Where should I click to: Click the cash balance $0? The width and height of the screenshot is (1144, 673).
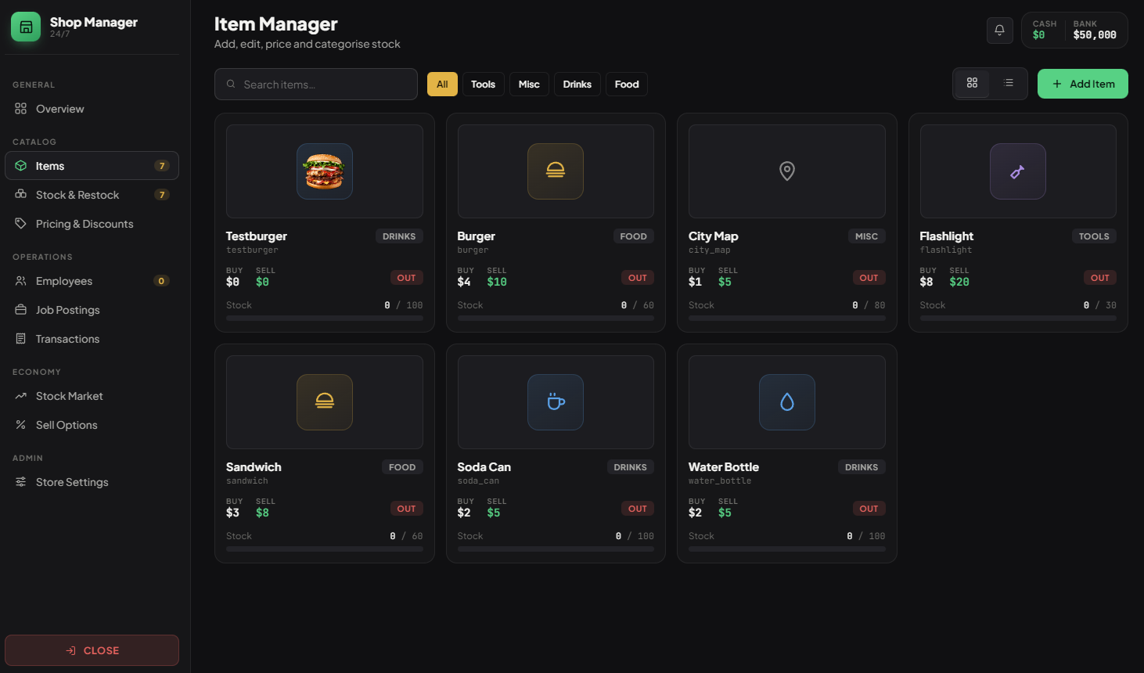(x=1039, y=35)
